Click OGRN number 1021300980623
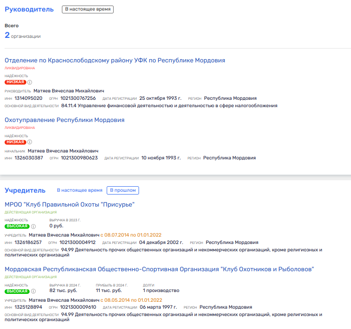The width and height of the screenshot is (351, 329). pos(79,158)
